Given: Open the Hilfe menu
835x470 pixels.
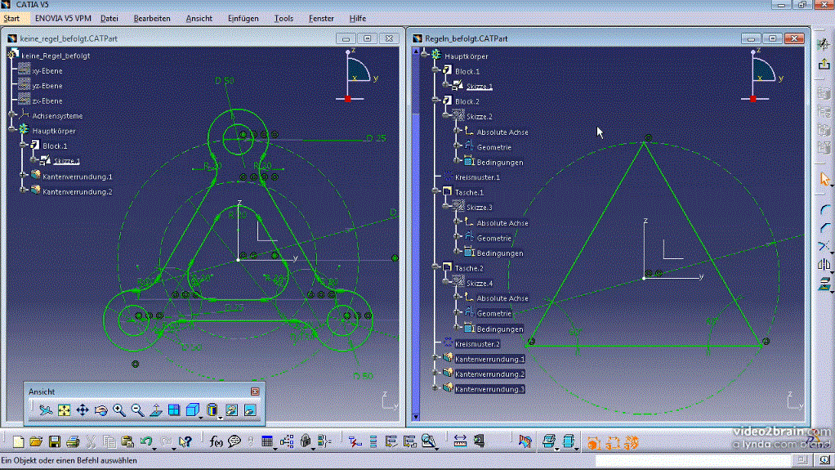Looking at the screenshot, I should pos(357,18).
